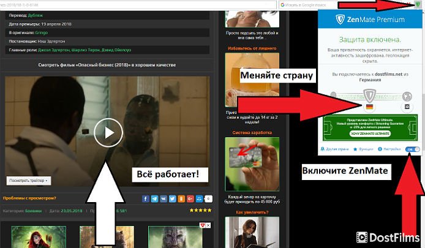Click the "Просто подсыпь это любой" ad caption
This screenshot has width=425, height=248.
point(252,36)
